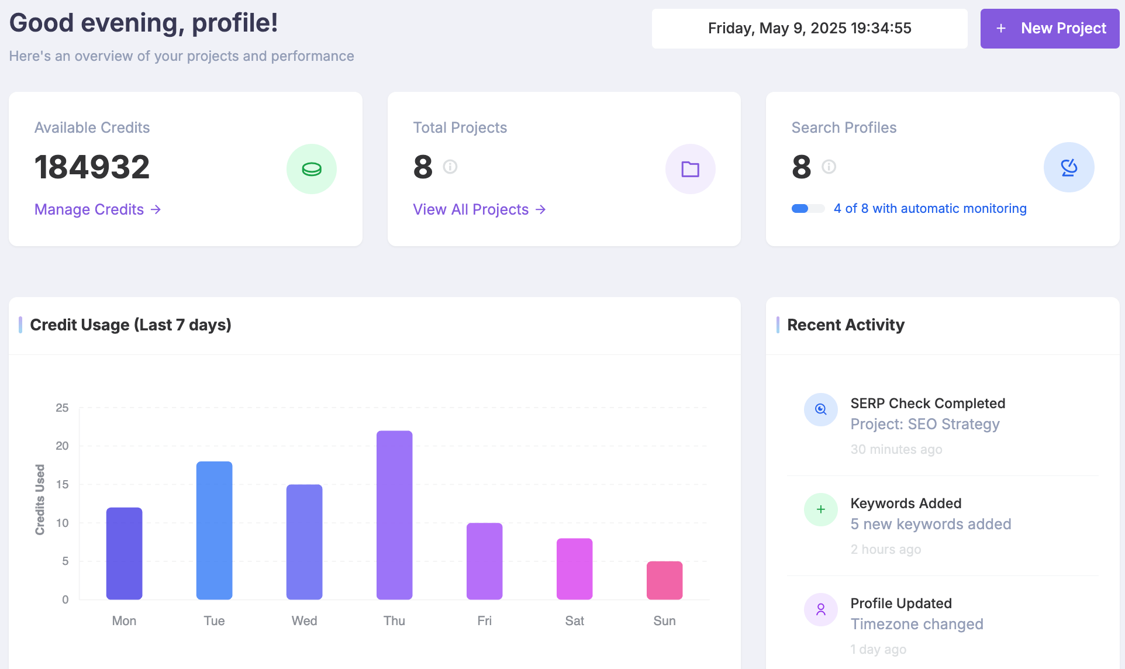
Task: Click the automatic monitoring progress bar
Action: tap(807, 209)
